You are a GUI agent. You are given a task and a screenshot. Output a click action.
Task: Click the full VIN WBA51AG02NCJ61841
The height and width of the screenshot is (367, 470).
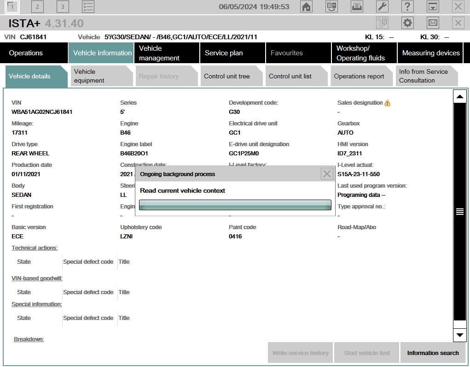42,112
